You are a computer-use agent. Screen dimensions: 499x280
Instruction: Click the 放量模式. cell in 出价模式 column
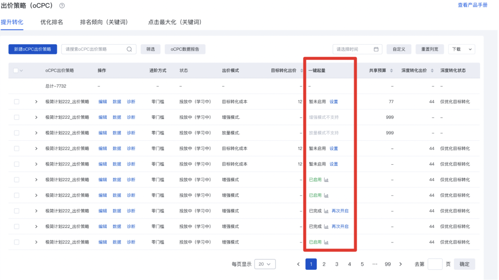coord(231,133)
